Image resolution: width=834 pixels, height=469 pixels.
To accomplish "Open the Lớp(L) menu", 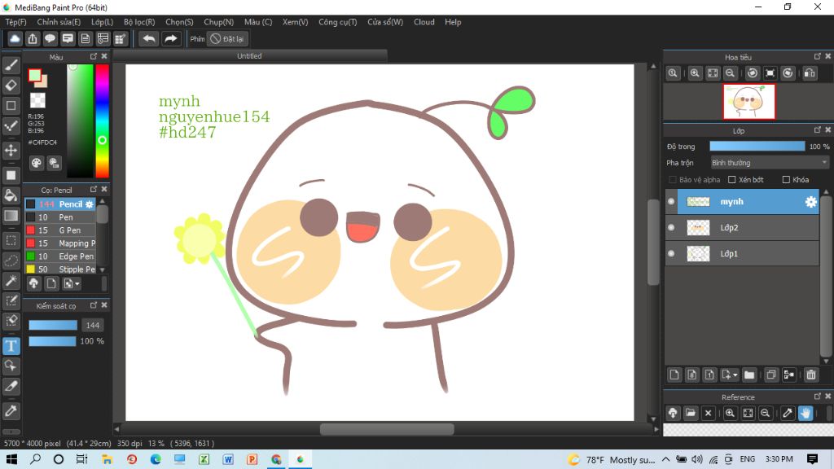I will (x=102, y=22).
